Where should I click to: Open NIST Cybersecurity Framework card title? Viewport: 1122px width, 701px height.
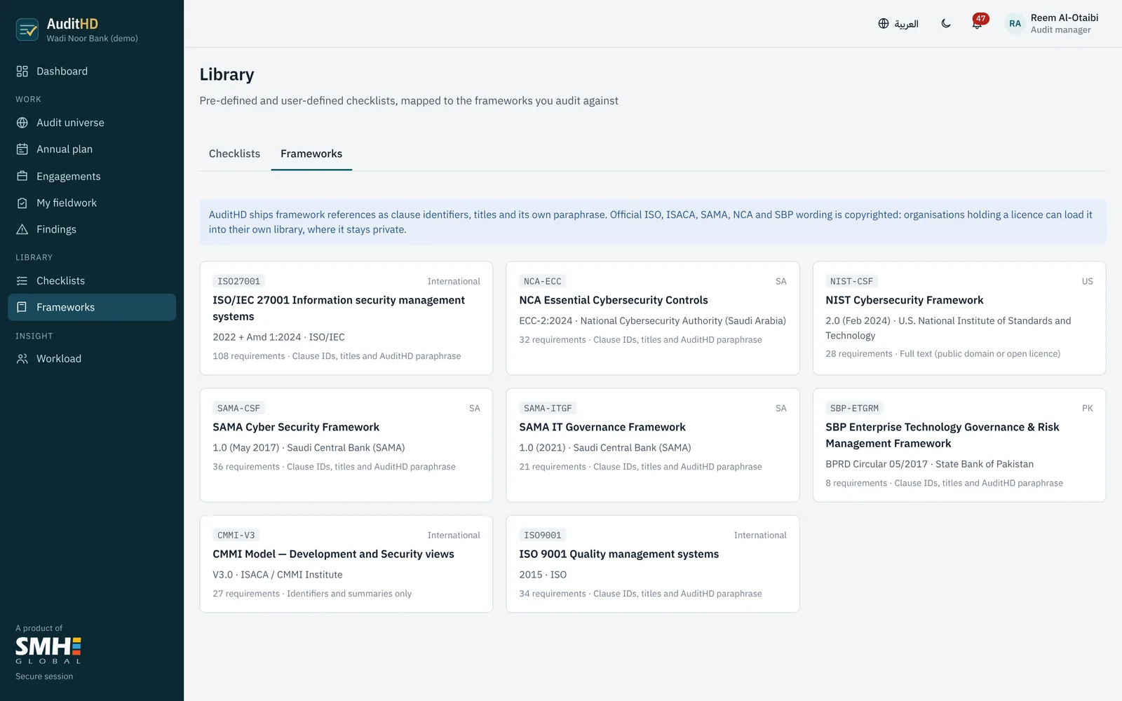click(905, 300)
